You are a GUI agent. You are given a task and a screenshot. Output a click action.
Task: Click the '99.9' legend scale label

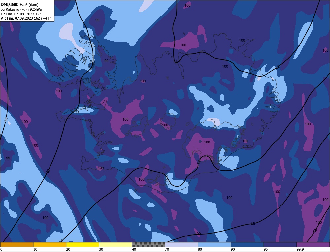pos(300,249)
